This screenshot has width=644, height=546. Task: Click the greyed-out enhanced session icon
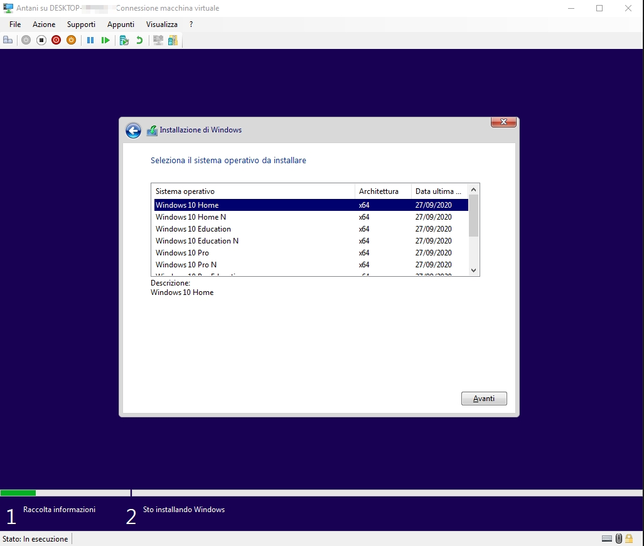click(x=158, y=40)
